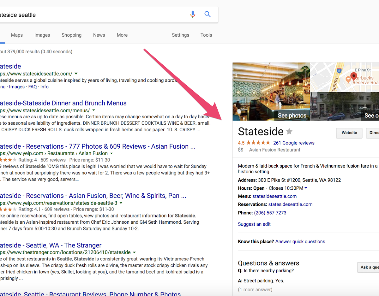Click the Suggest an edit link
379x296 pixels.
point(254,224)
